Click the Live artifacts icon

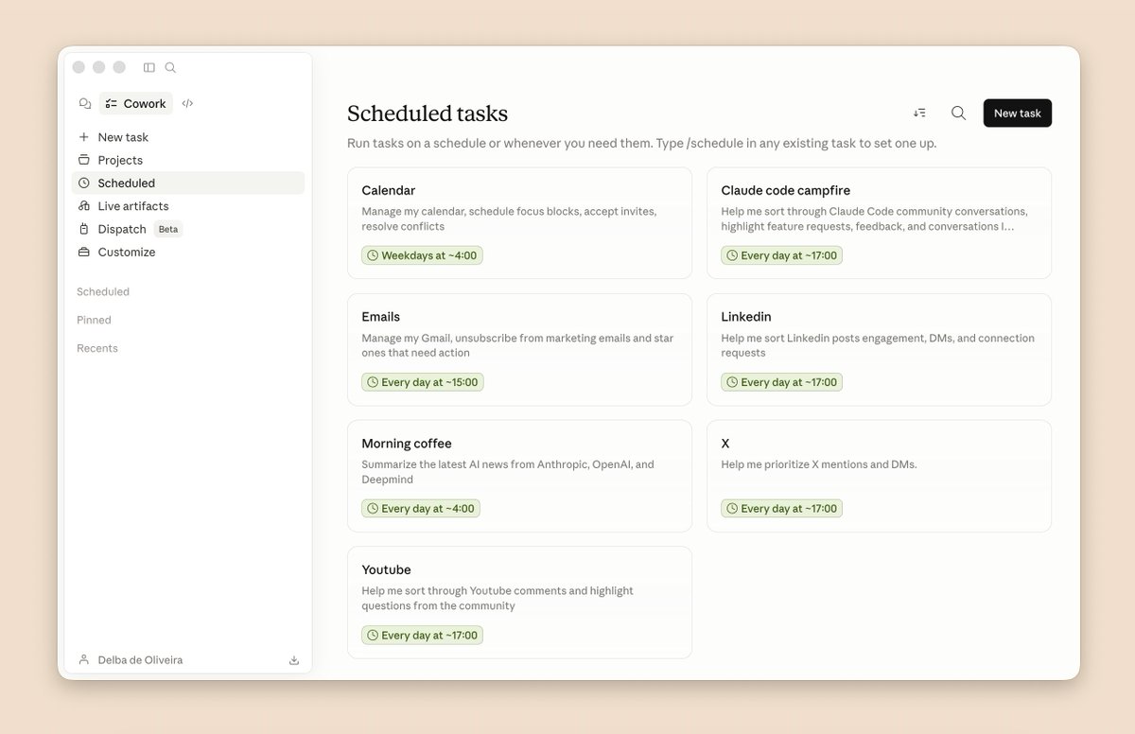84,205
